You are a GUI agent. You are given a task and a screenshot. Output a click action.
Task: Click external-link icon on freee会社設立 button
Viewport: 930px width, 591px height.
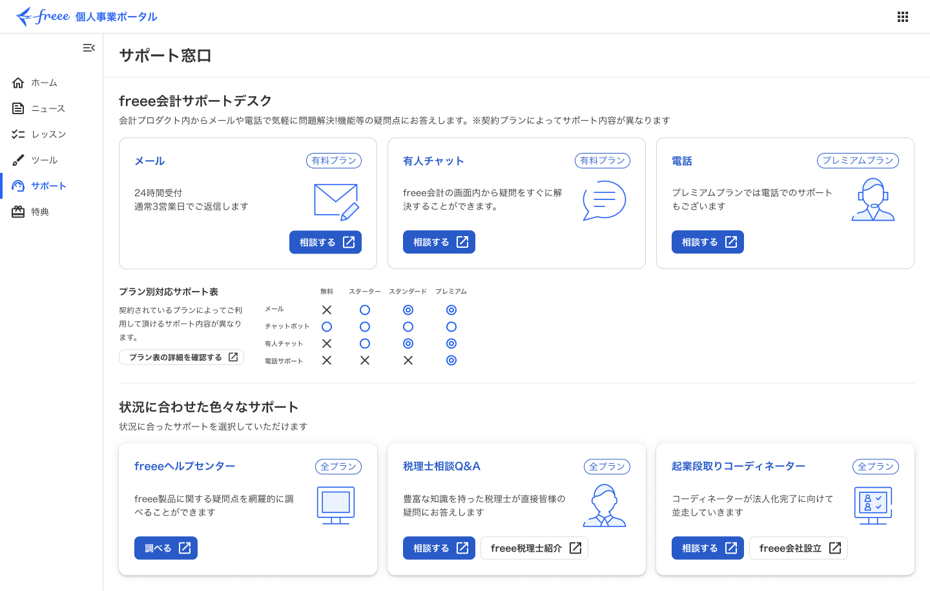pos(835,548)
